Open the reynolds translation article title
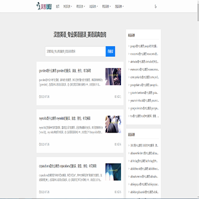This screenshot has width=199, height=199. (65, 118)
